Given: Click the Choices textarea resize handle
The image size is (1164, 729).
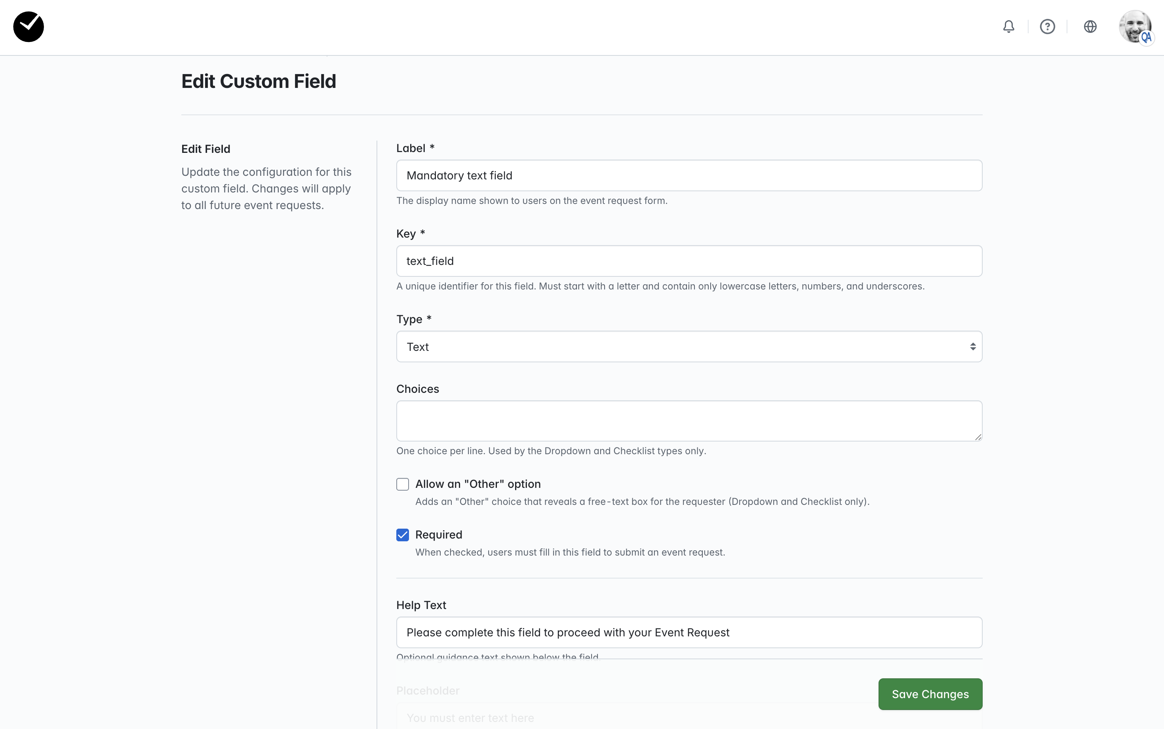Looking at the screenshot, I should coord(978,437).
